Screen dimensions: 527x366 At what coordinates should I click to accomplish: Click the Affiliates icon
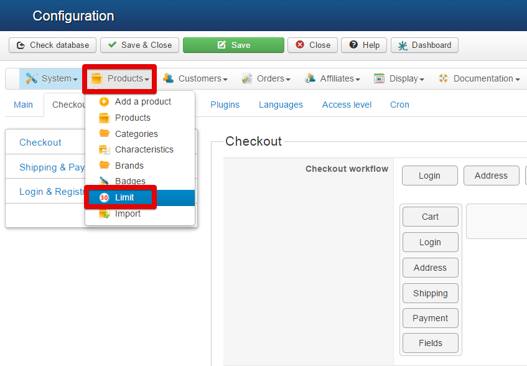pyautogui.click(x=310, y=78)
